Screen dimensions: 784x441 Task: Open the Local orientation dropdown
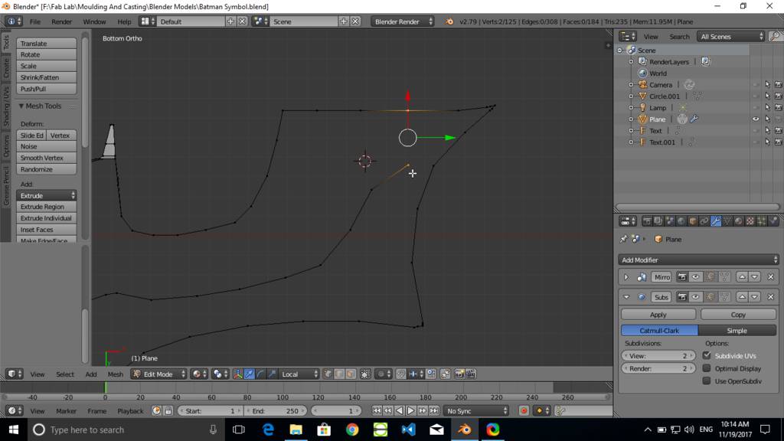(x=298, y=374)
